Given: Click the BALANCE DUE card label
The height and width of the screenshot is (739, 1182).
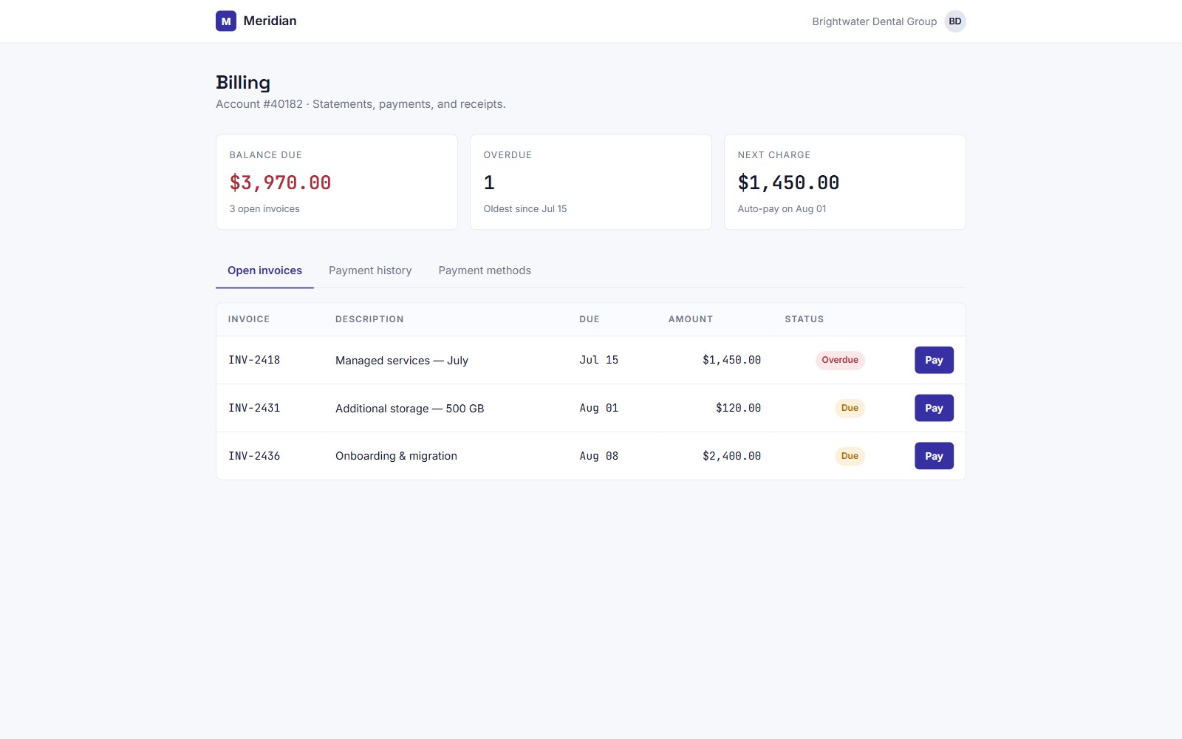Looking at the screenshot, I should pos(265,155).
